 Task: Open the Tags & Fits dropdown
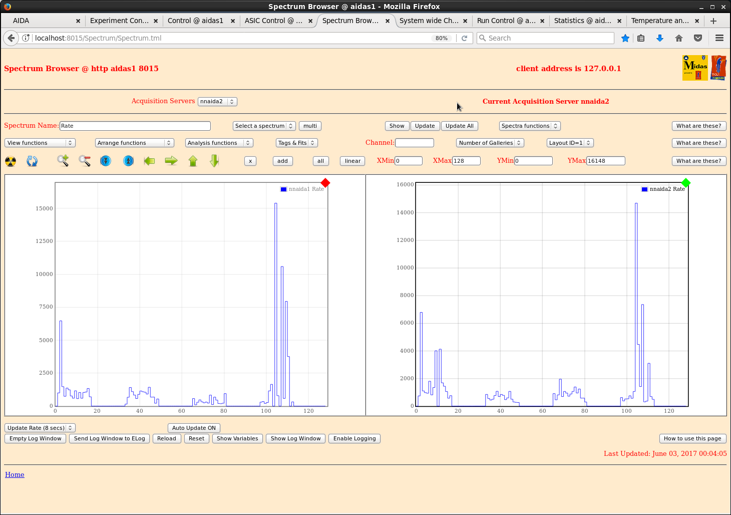[297, 143]
